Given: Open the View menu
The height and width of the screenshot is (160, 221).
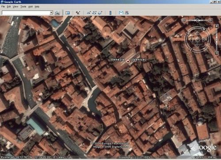Looking at the screenshot, I should tap(15, 7).
